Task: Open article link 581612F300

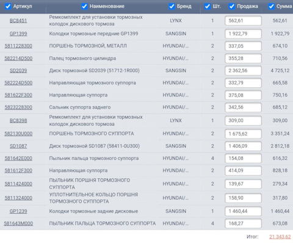Action: 18,170
